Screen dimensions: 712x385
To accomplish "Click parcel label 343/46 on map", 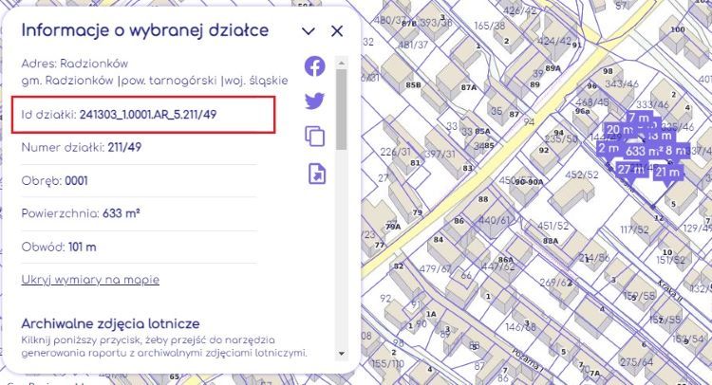I will [622, 83].
